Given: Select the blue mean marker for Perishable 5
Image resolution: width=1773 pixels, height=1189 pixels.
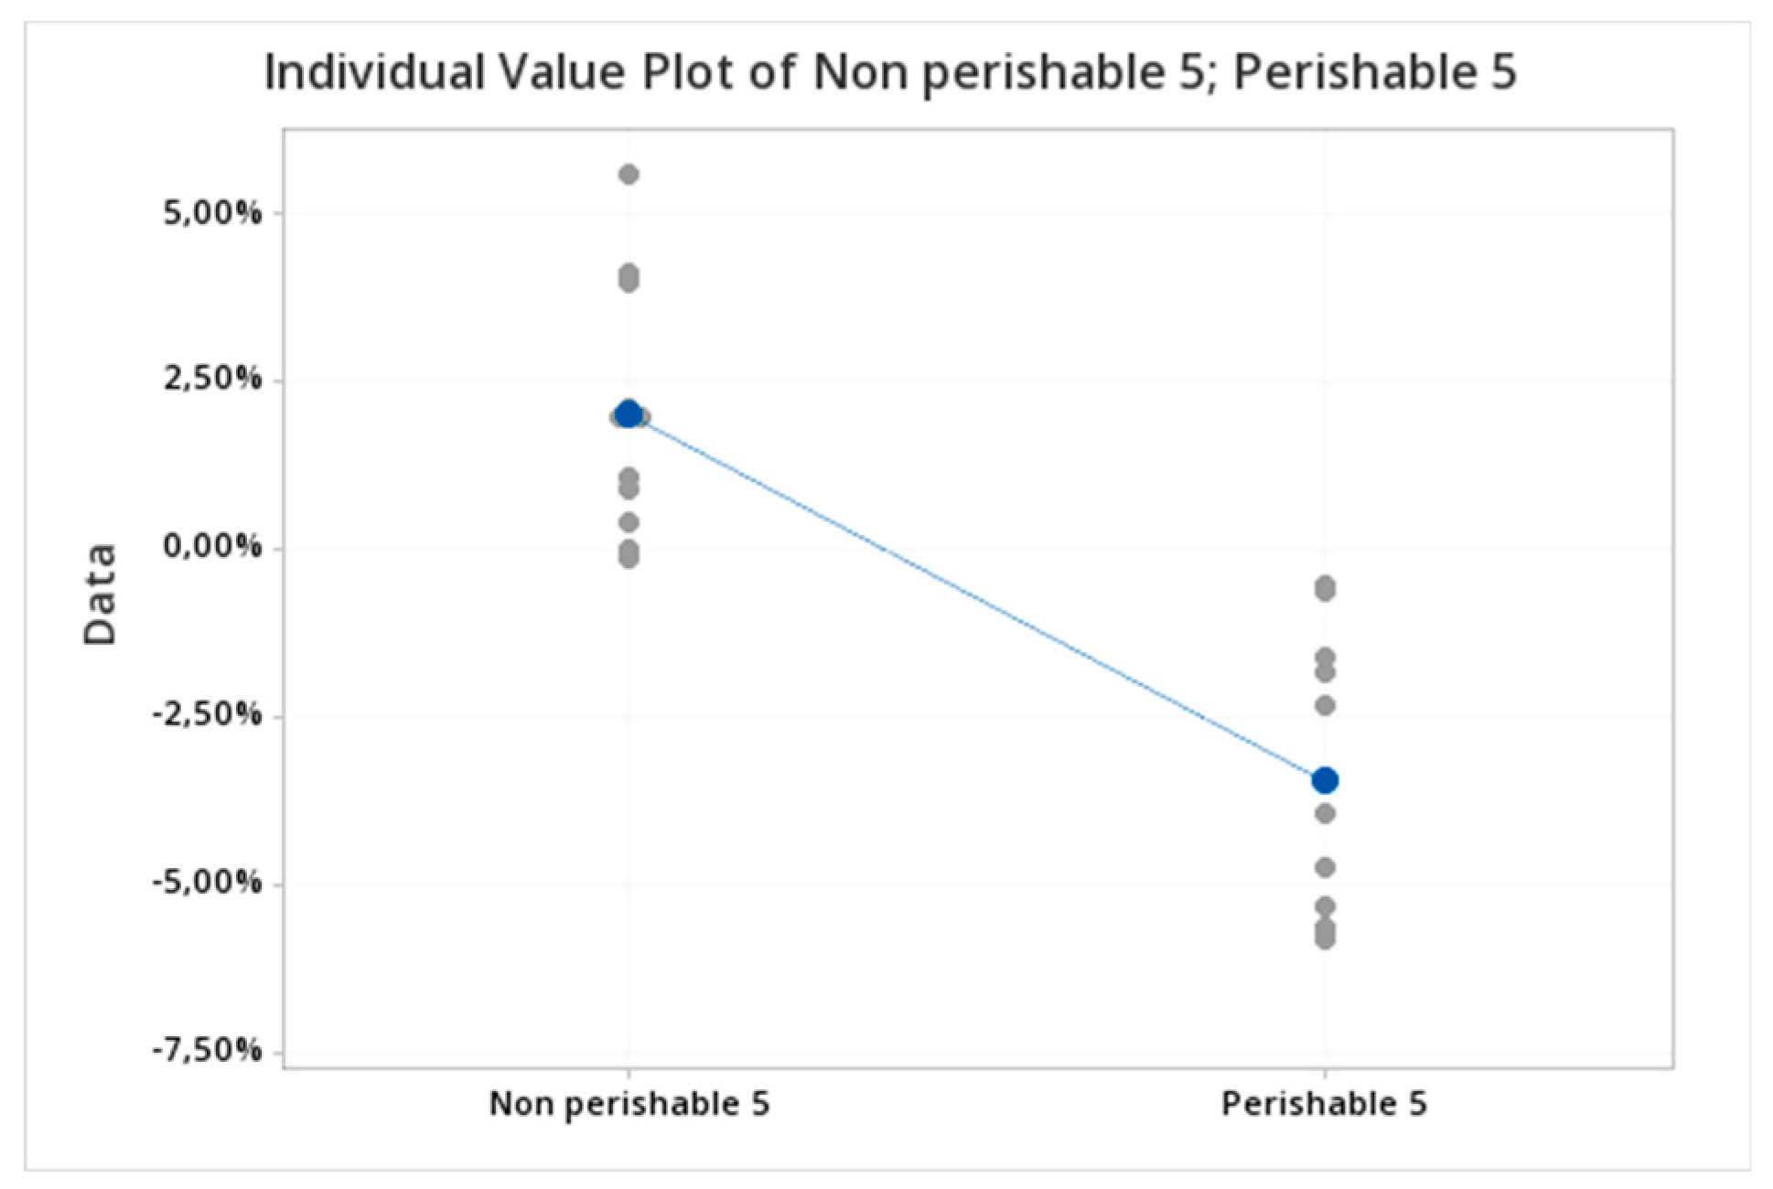Looking at the screenshot, I should (1325, 780).
